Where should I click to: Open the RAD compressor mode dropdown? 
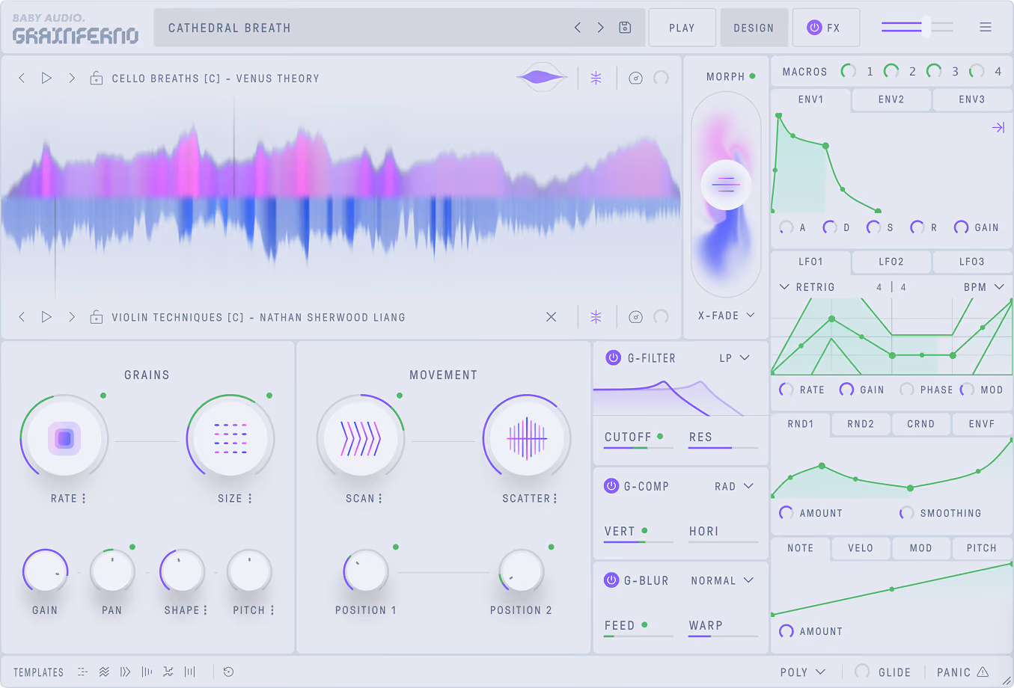pos(734,486)
